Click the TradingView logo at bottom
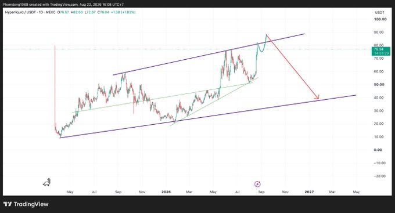Viewport: 395px width, 213px height. (x=26, y=204)
